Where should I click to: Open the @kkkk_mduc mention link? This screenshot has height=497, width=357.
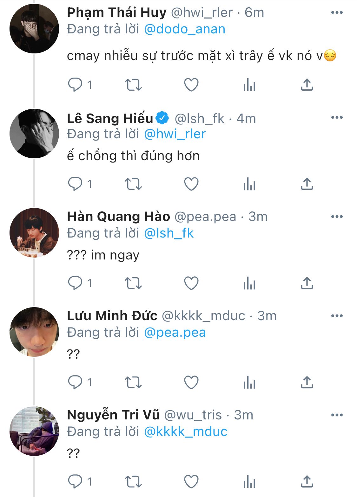(x=186, y=432)
